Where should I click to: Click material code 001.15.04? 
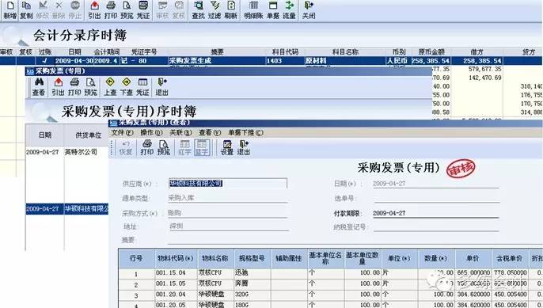[x=171, y=272]
